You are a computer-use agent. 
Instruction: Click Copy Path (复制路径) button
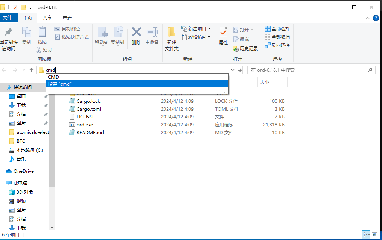click(68, 28)
